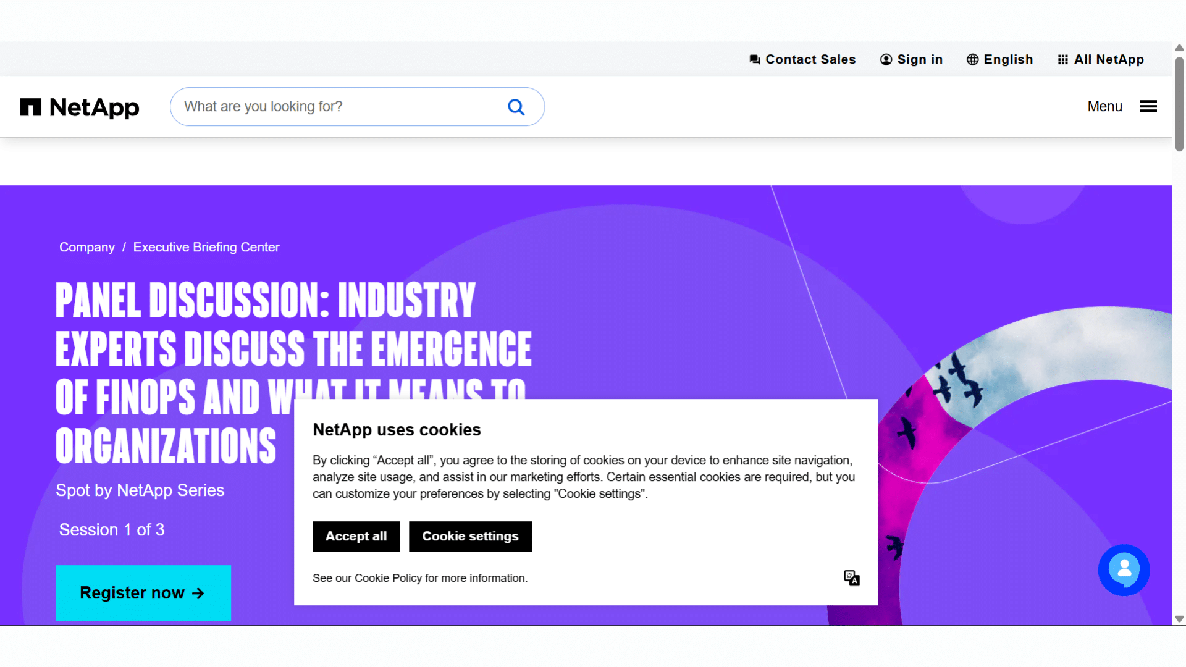Open the chat assistant bubble
The width and height of the screenshot is (1186, 667).
pyautogui.click(x=1124, y=569)
